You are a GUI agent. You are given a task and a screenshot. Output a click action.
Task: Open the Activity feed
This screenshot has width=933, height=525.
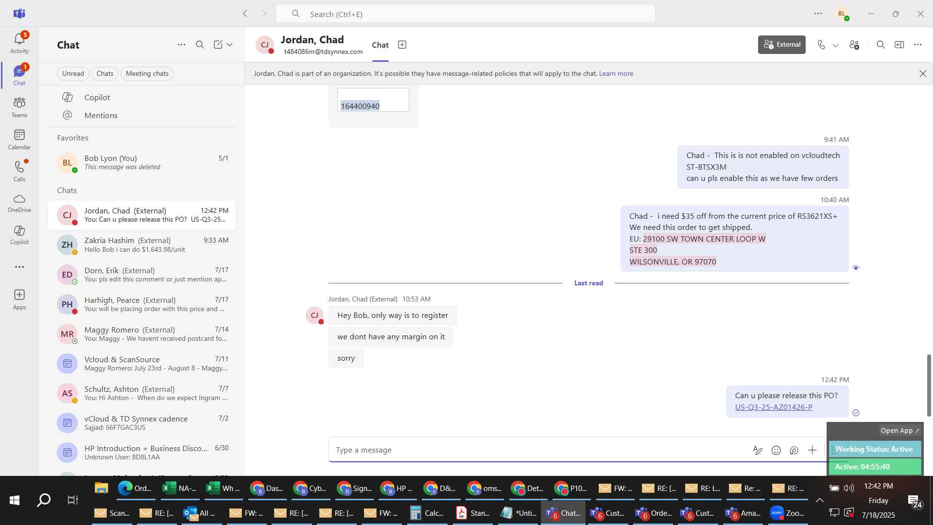(19, 43)
